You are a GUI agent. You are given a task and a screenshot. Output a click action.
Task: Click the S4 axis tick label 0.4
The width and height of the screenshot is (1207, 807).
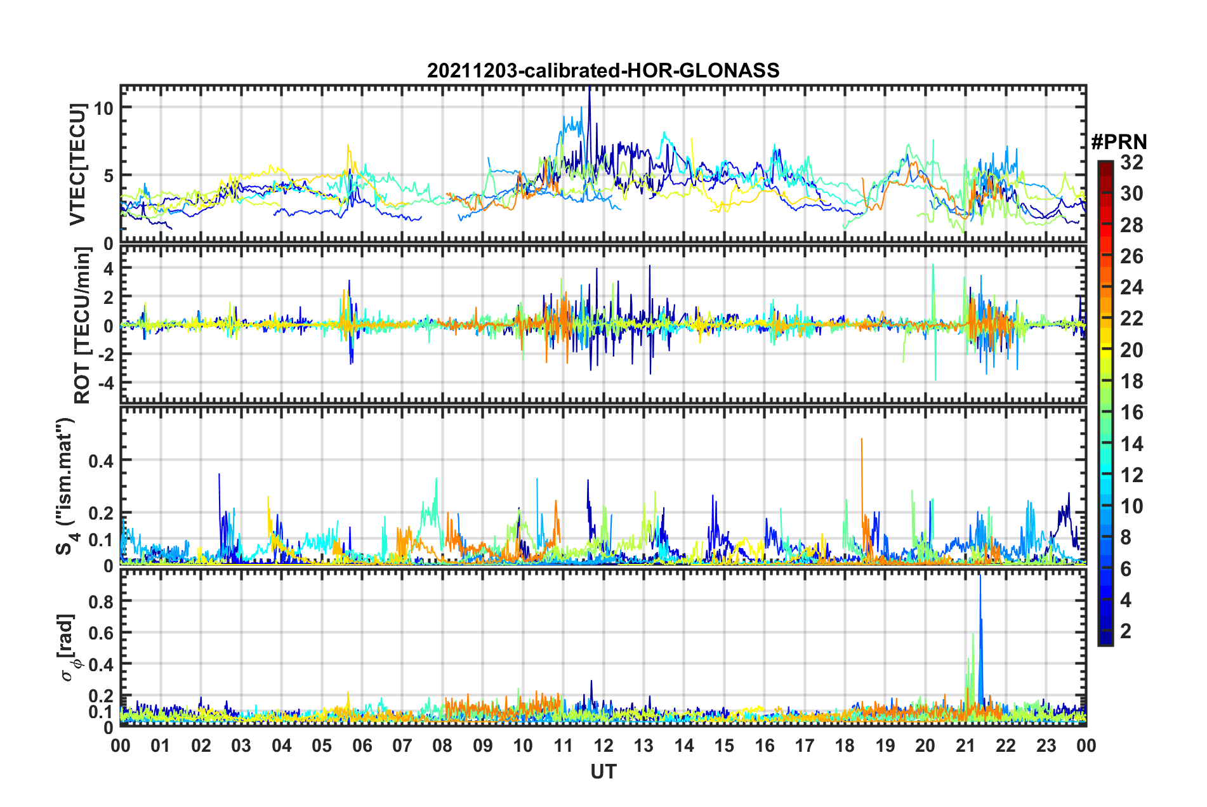[102, 461]
